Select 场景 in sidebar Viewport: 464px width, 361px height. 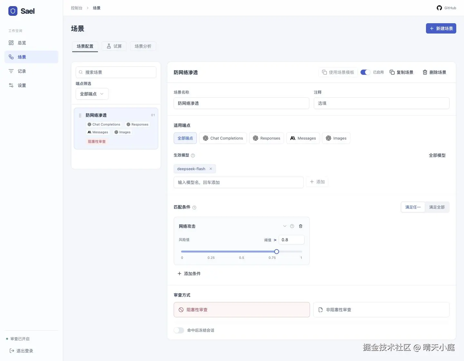[31, 57]
